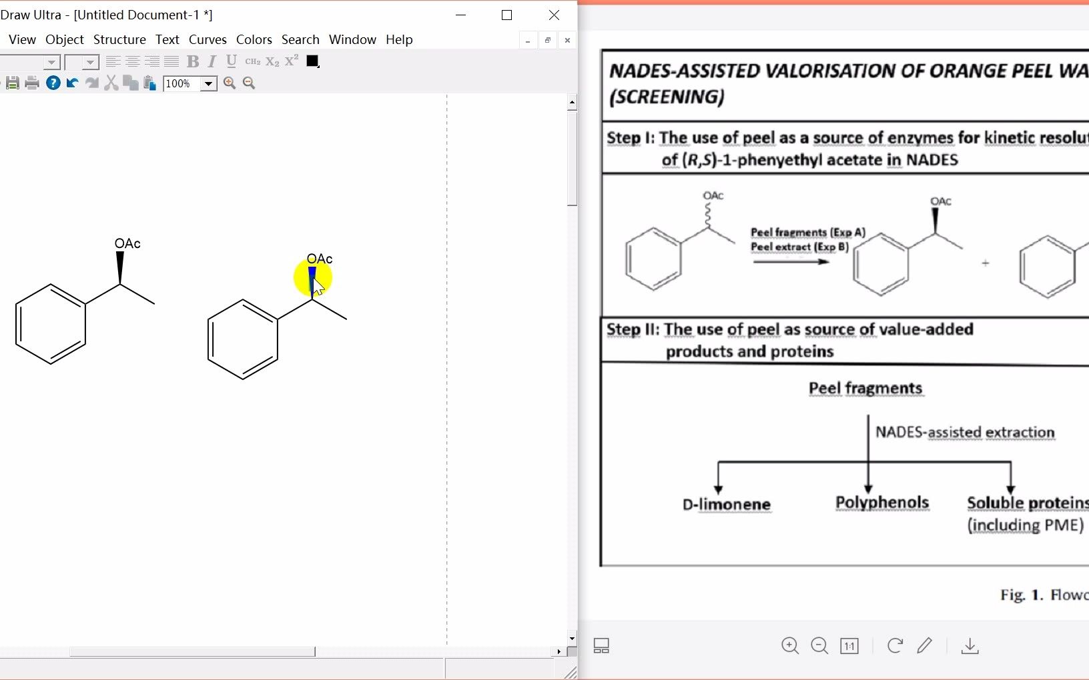The image size is (1089, 680).
Task: Download the PDF document
Action: point(970,645)
